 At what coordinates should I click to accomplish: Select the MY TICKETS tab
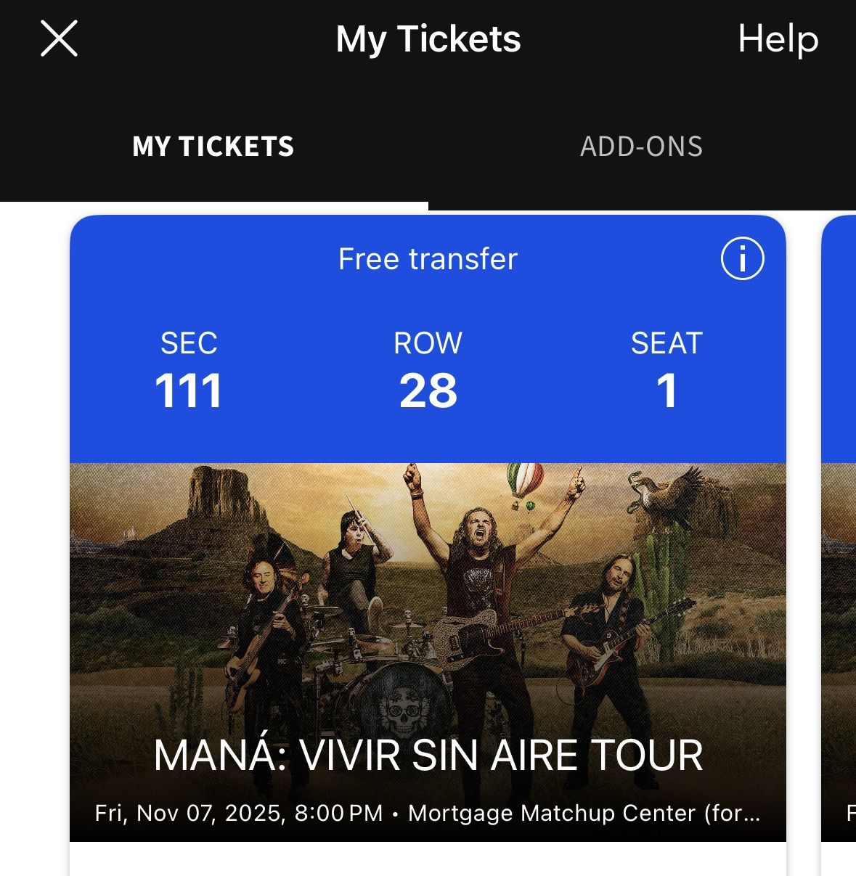(x=213, y=147)
